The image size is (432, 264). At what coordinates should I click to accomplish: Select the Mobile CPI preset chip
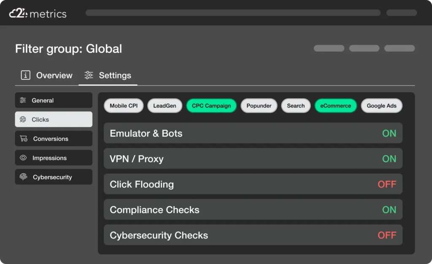(124, 106)
